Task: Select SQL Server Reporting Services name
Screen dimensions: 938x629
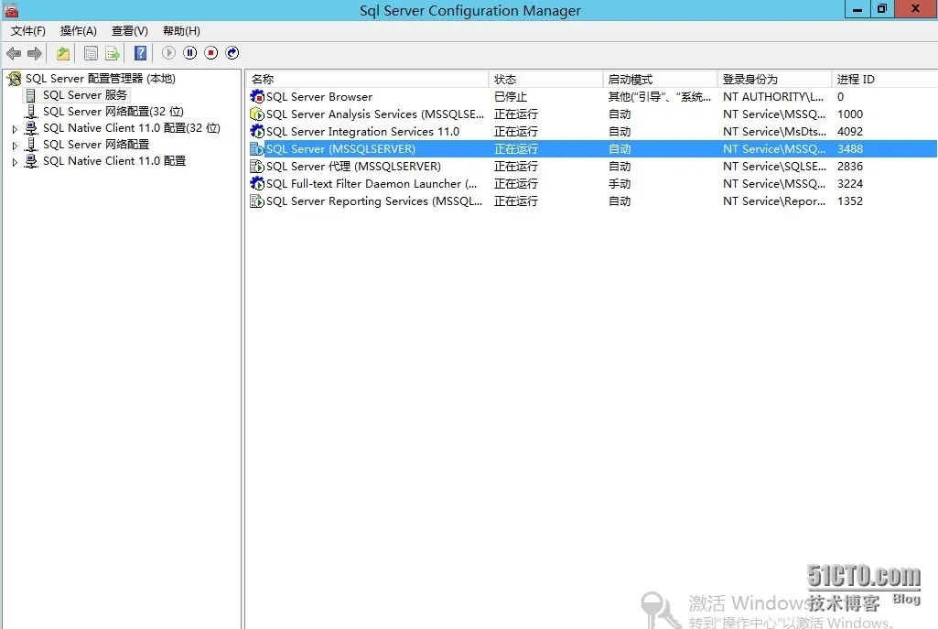Action: pyautogui.click(x=374, y=201)
